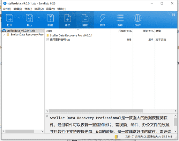The image size is (179, 141).
Task: Click comment panel scroll down arrow
Action: click(x=175, y=131)
